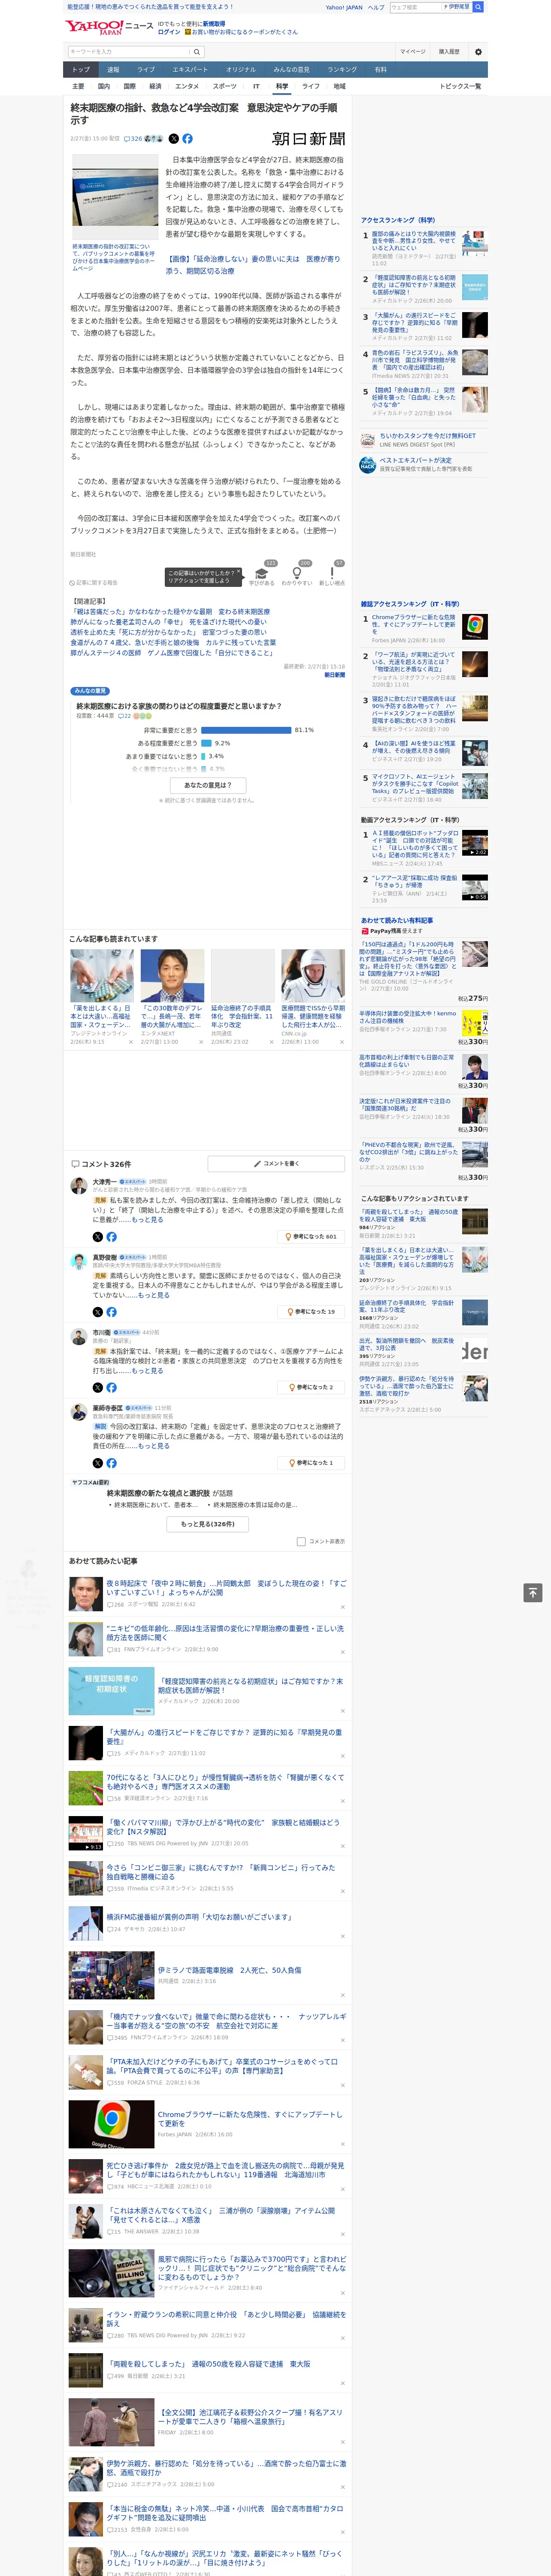Expand 真野俊樹's comment with もっと見る
This screenshot has height=2576, width=551.
coord(154,1295)
